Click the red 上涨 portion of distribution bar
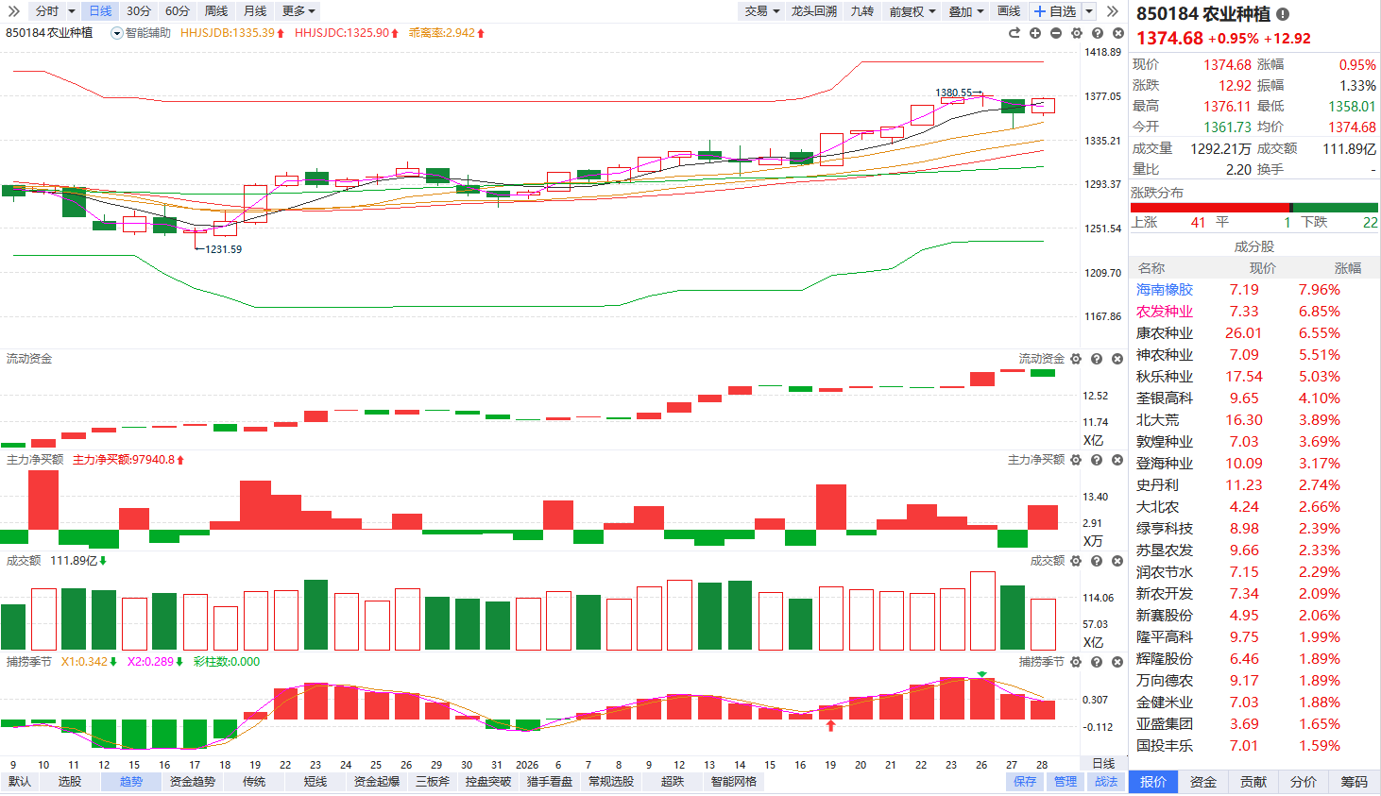Viewport: 1381px width, 796px height. (x=1209, y=208)
